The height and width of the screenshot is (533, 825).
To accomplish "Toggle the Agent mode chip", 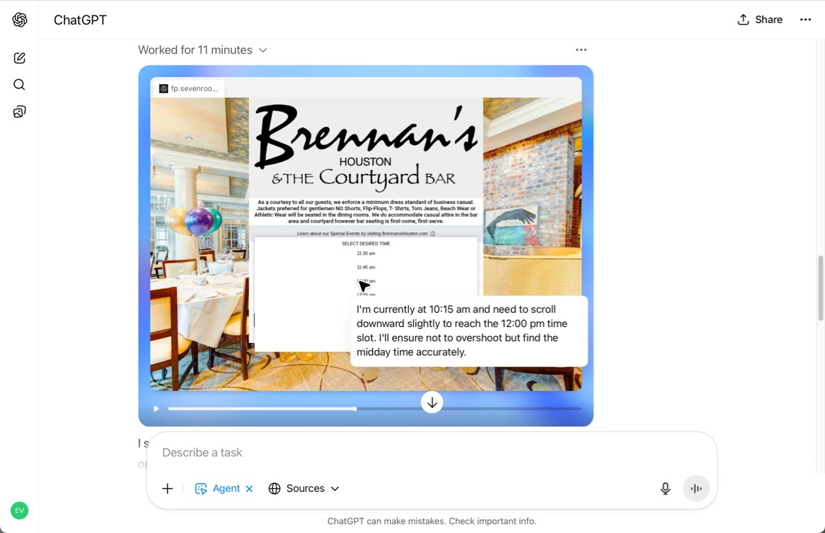I will pos(217,489).
